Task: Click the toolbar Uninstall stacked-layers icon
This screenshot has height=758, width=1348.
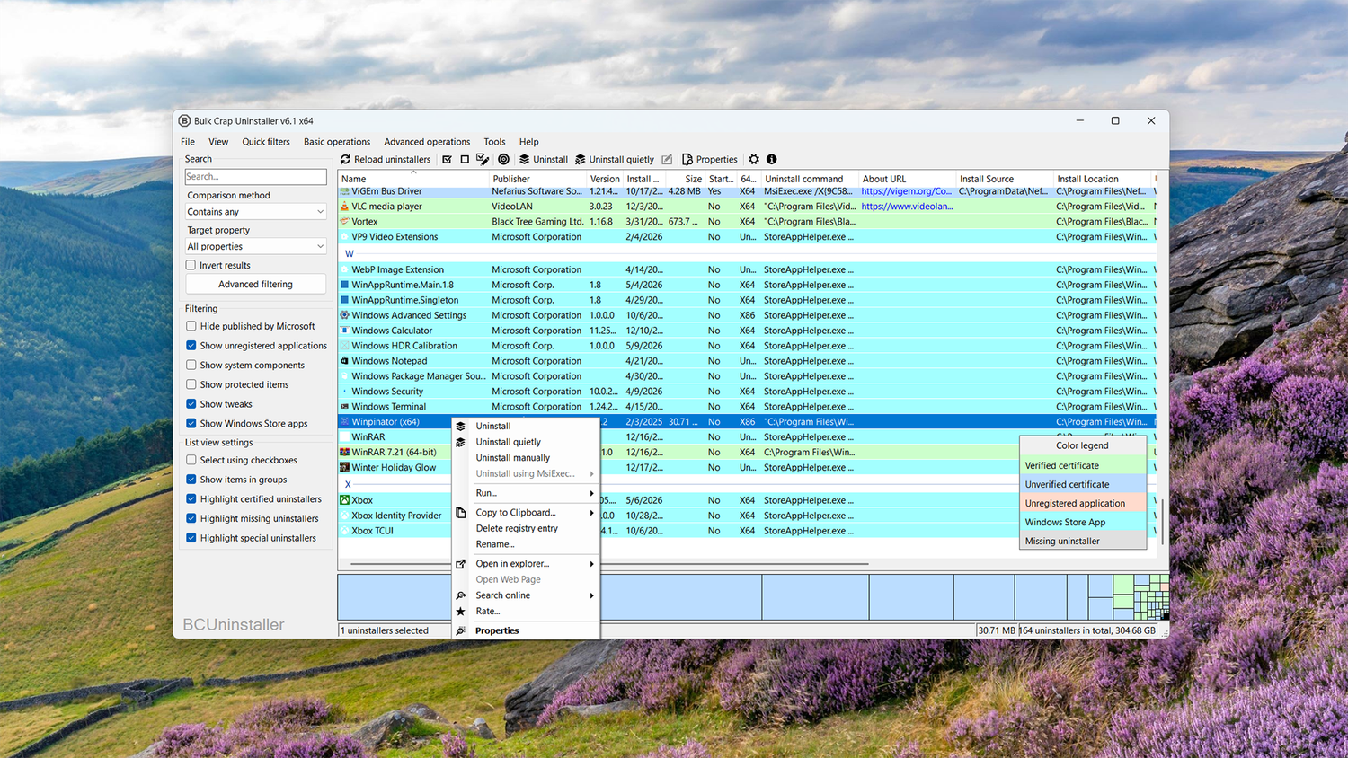Action: point(524,159)
